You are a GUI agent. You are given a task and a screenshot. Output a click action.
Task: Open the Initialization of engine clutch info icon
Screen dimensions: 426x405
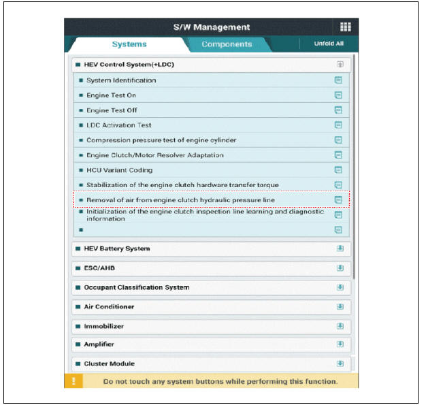[x=338, y=214]
